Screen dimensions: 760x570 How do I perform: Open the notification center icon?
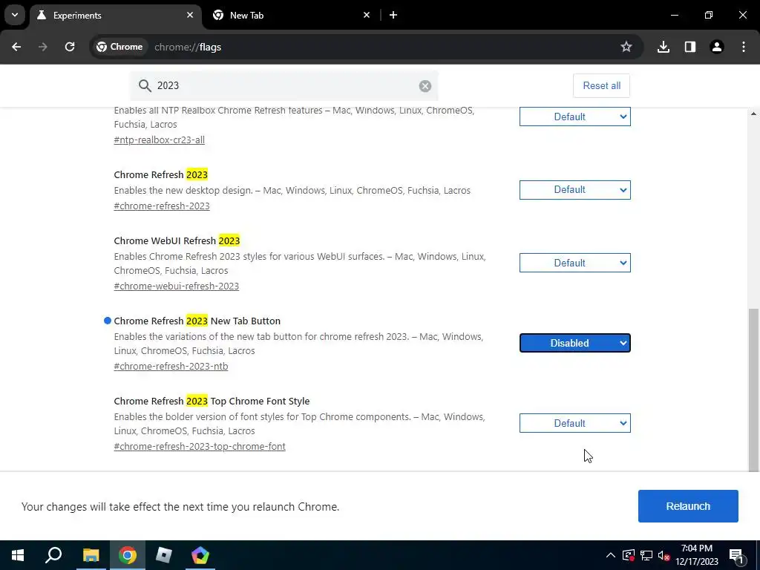click(736, 556)
